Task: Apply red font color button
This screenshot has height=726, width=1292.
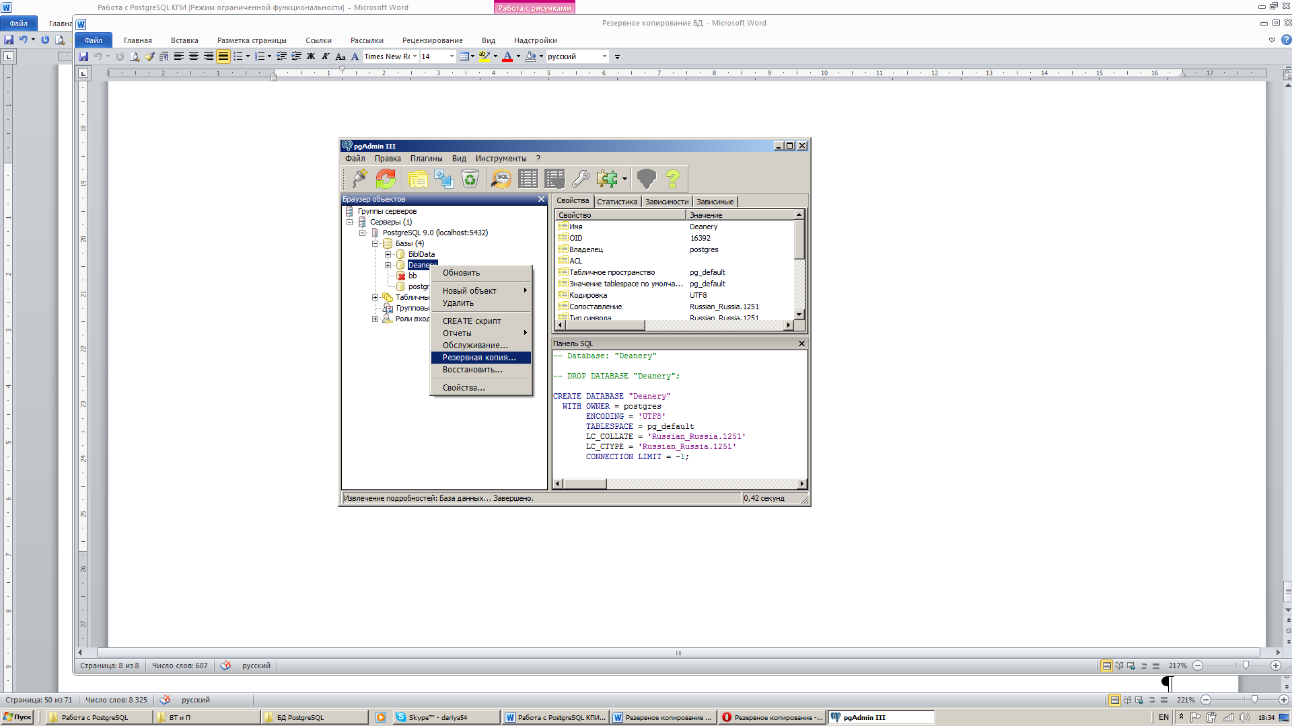Action: [x=507, y=56]
